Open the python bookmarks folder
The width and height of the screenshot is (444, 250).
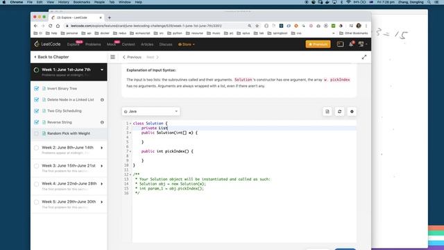[x=175, y=33]
